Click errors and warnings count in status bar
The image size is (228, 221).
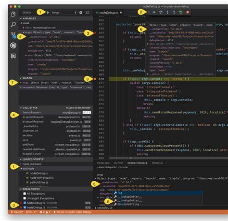[45, 212]
